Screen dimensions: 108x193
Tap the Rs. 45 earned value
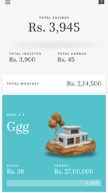coord(66,60)
